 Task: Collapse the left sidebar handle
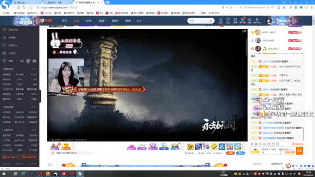pos(40,96)
